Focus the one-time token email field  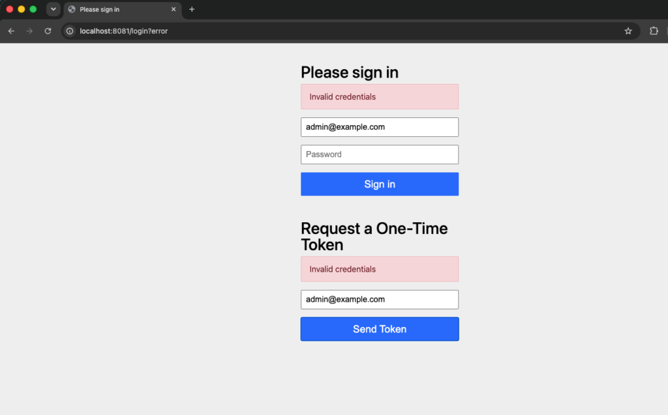click(x=380, y=300)
